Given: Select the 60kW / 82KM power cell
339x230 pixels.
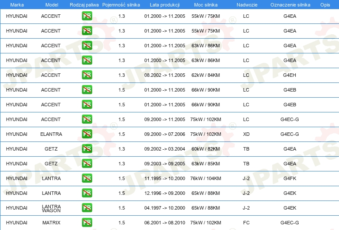Looking at the screenshot, I should pos(205,149).
